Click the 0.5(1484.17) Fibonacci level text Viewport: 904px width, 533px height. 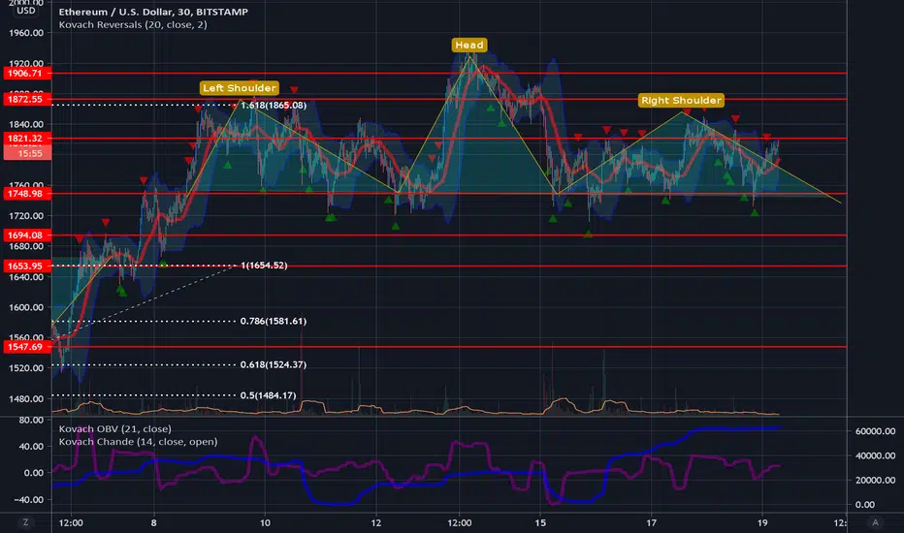pyautogui.click(x=268, y=395)
